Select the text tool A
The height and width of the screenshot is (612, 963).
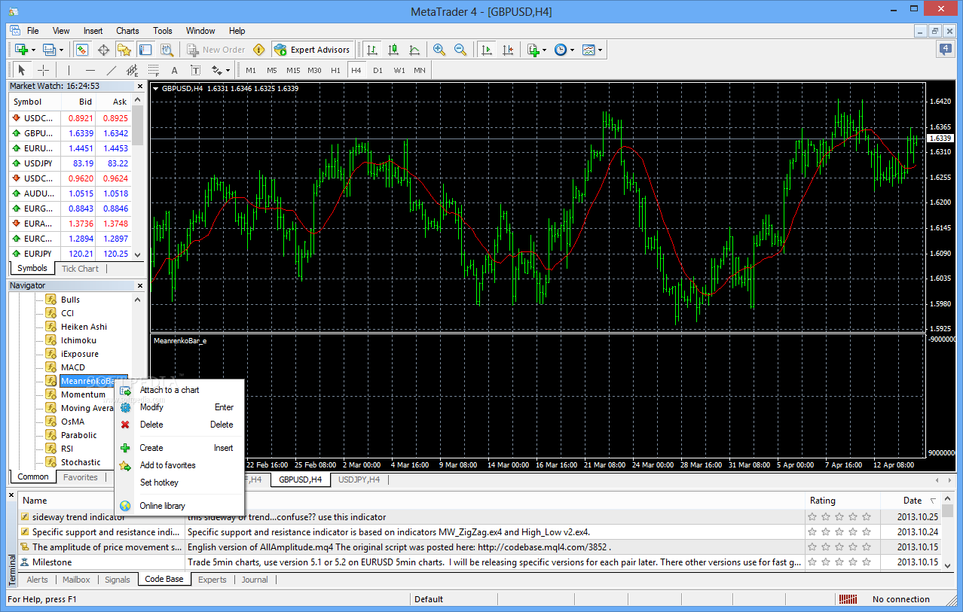click(x=174, y=70)
